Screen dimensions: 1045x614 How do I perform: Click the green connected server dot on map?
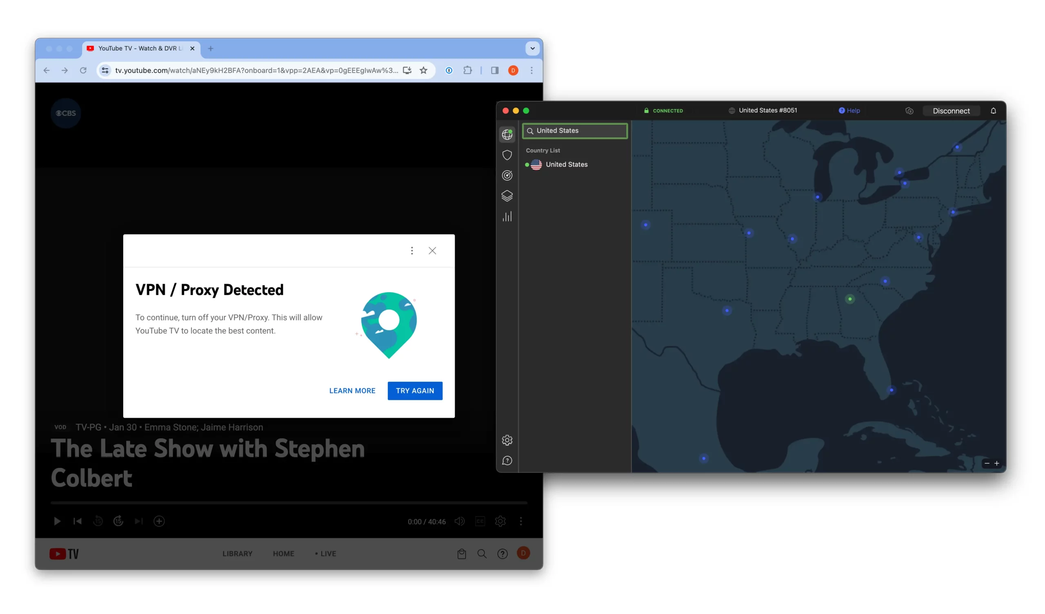[x=850, y=299]
